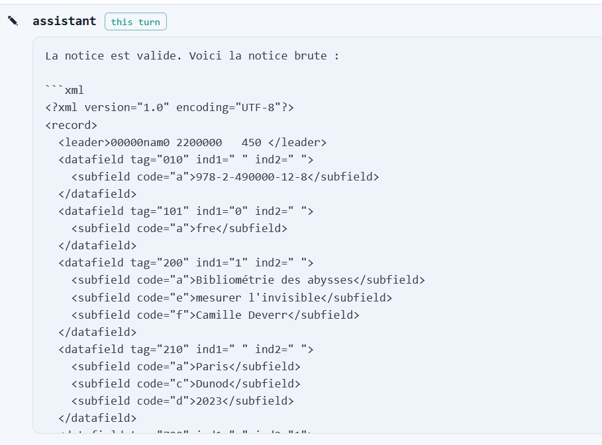Viewport: 602px width, 445px height.
Task: Click the 'mesurer l'invisible' subtitle subfield
Action: coord(232,298)
